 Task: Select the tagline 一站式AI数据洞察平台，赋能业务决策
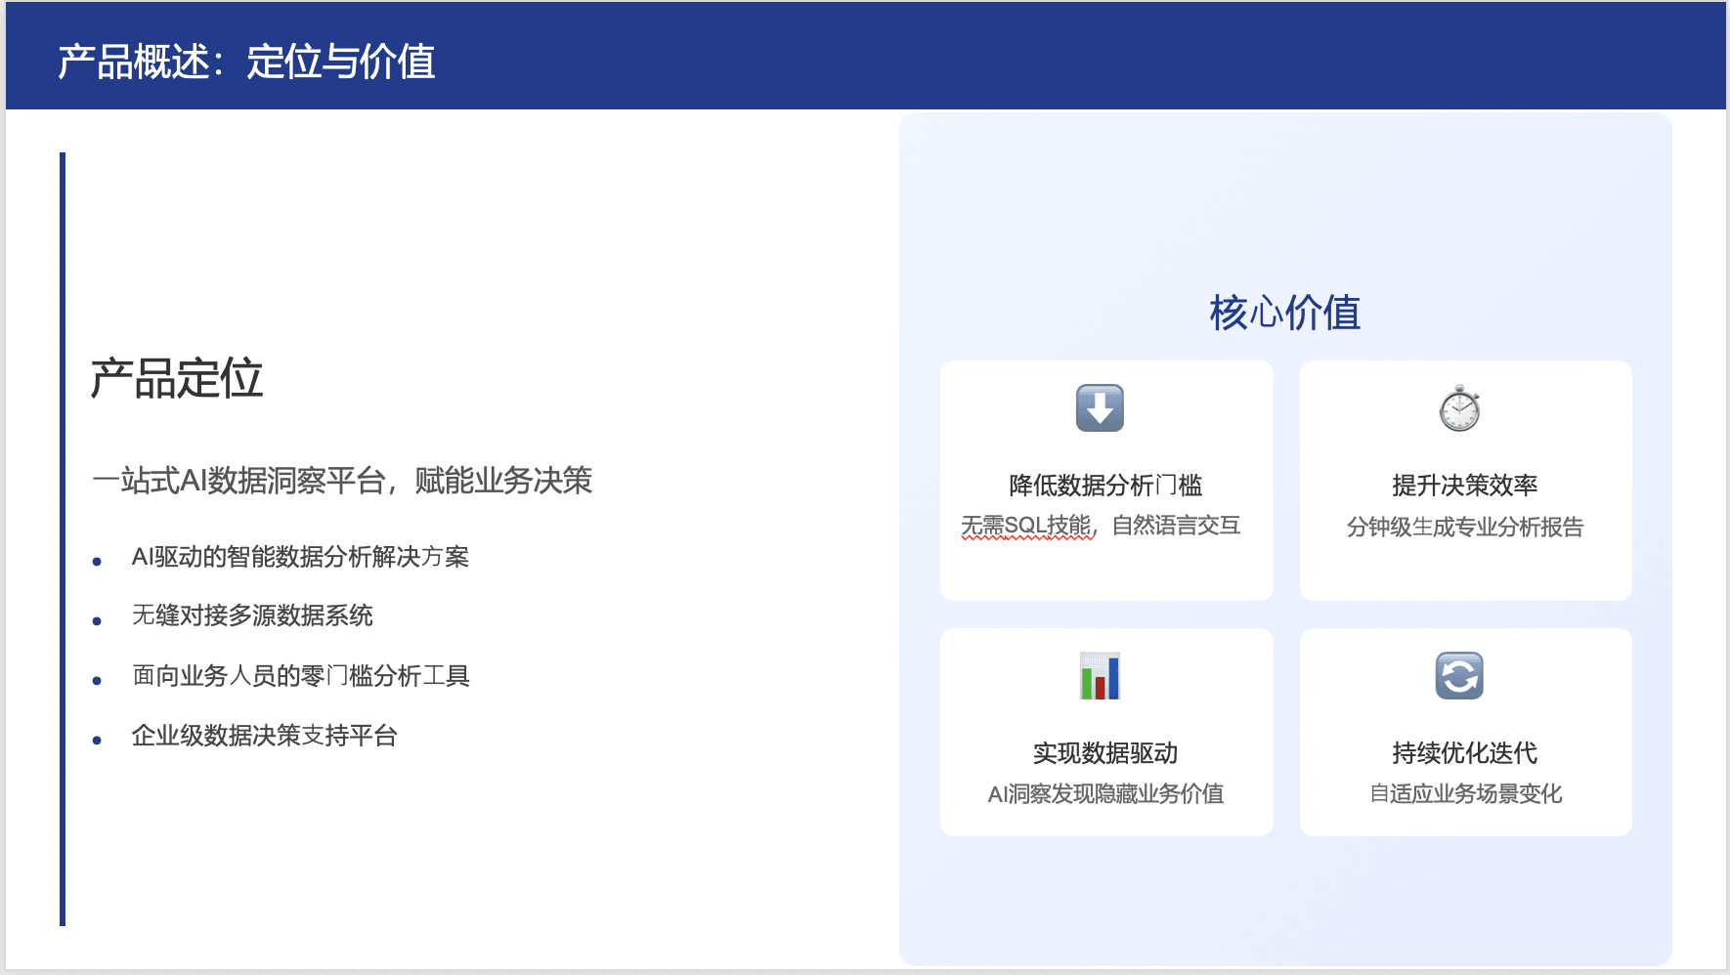(x=344, y=481)
